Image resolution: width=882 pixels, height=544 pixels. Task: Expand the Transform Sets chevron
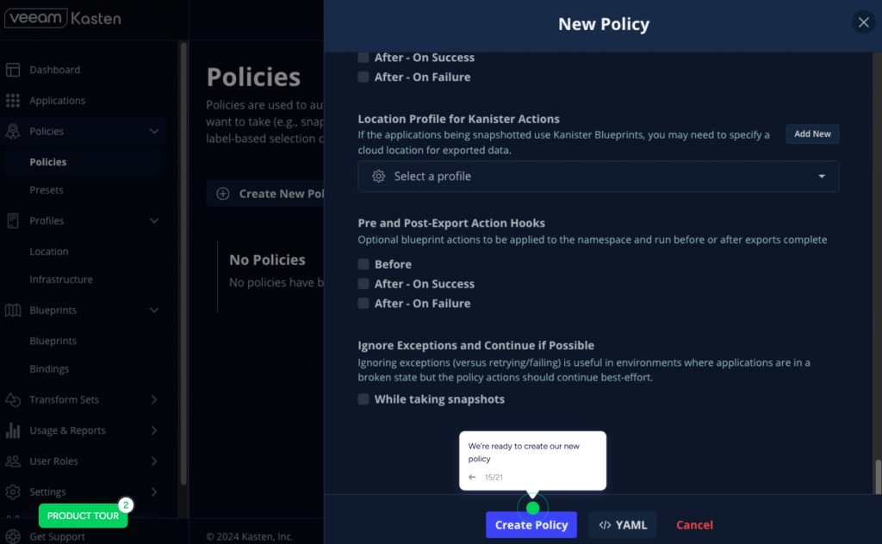click(x=154, y=399)
